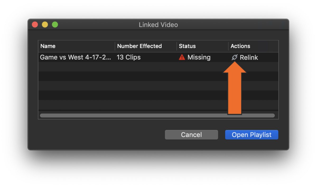
Task: Click the 13 Clips cell
Action: (129, 57)
